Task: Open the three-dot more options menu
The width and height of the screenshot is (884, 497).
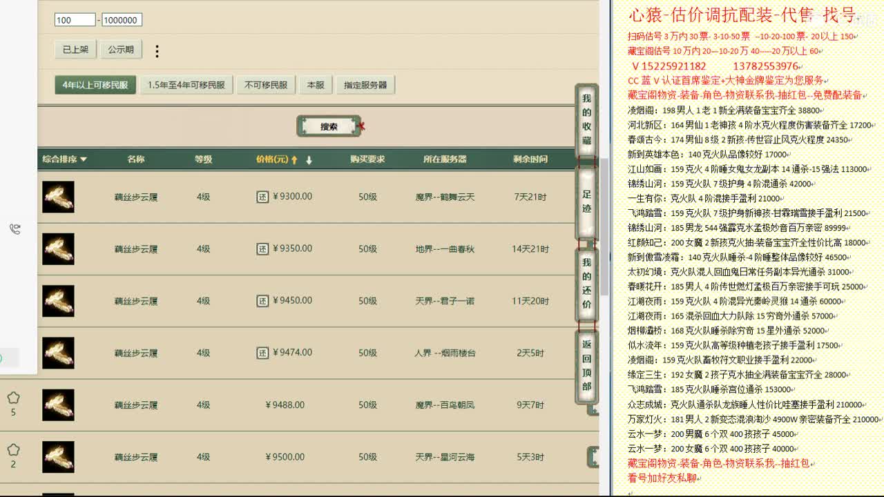Action: (x=157, y=51)
